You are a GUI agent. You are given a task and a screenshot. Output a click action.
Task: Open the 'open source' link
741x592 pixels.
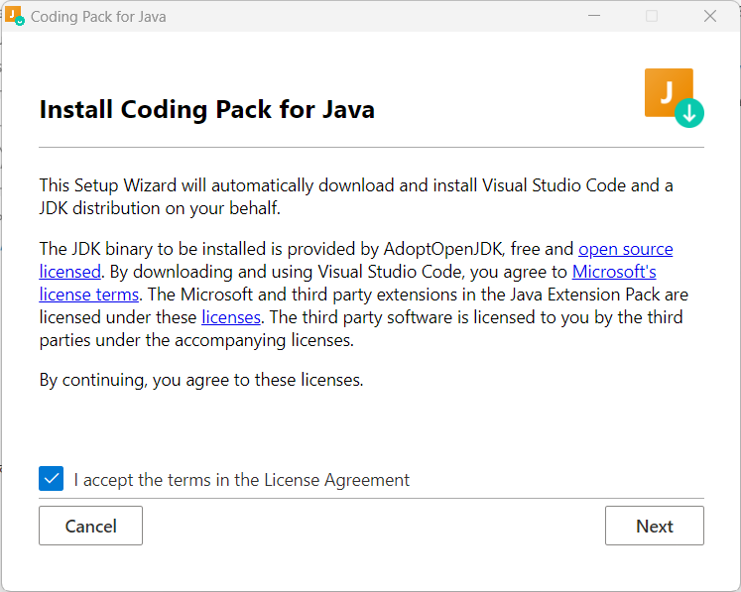(625, 249)
